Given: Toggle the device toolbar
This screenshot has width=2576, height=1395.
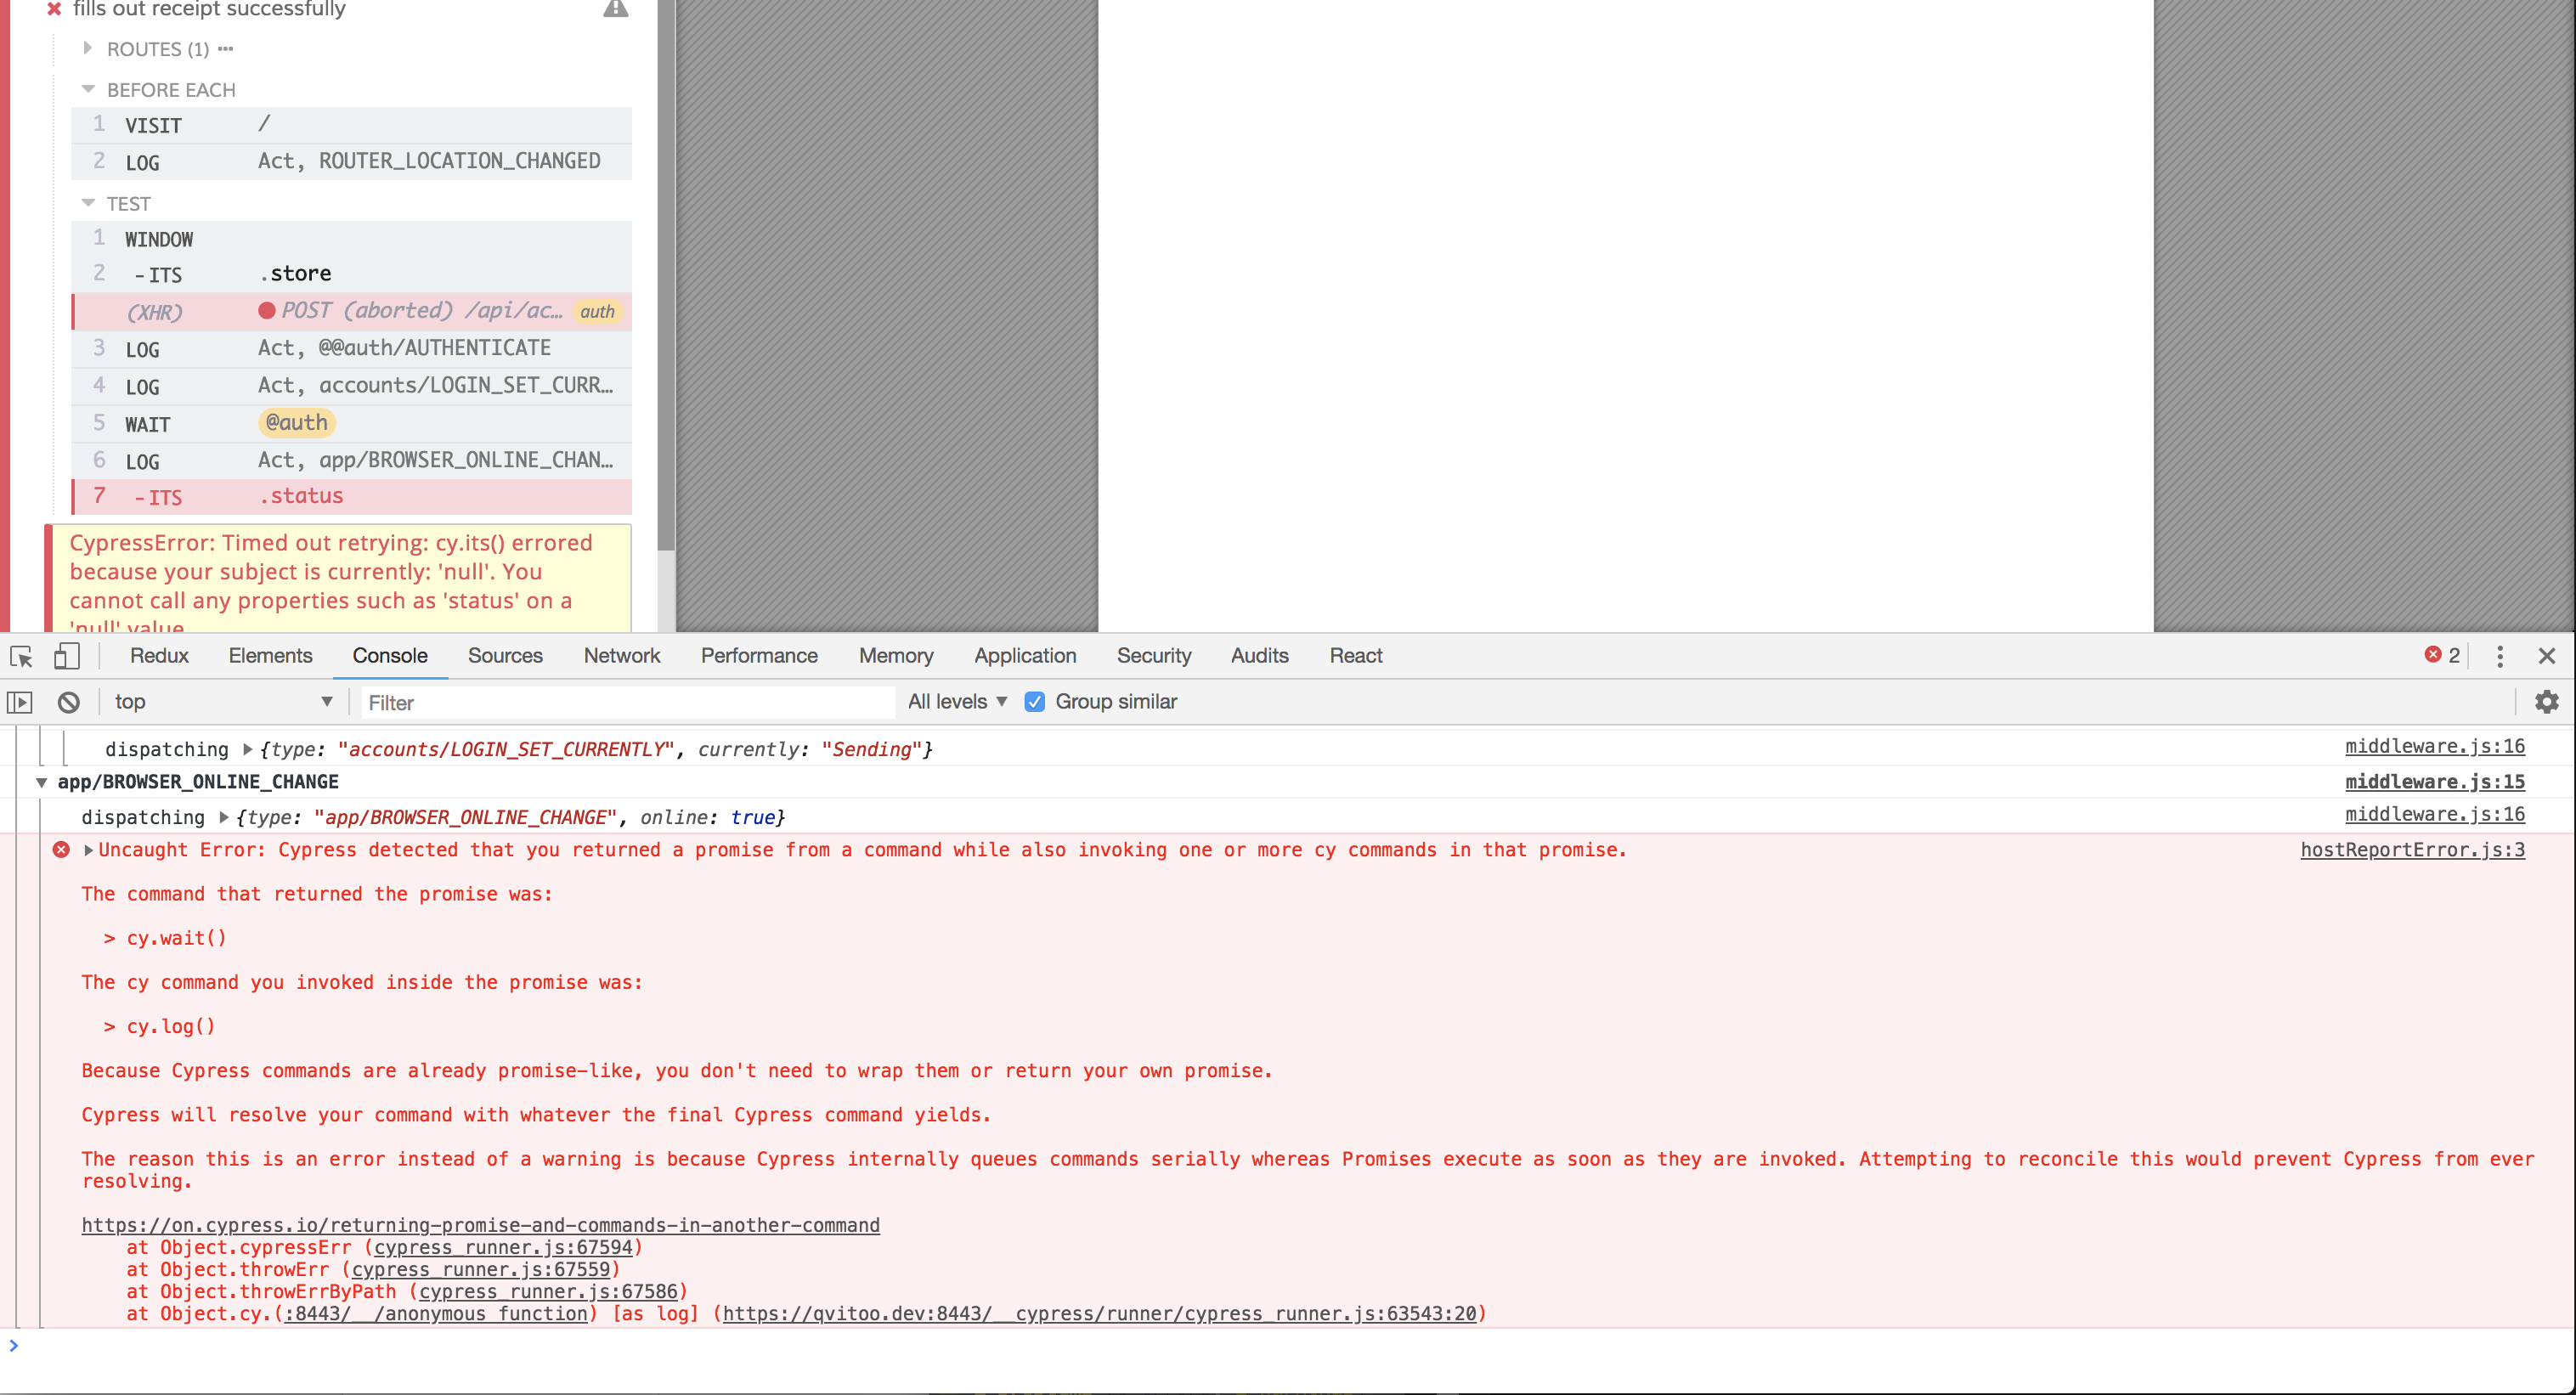Looking at the screenshot, I should [x=66, y=656].
